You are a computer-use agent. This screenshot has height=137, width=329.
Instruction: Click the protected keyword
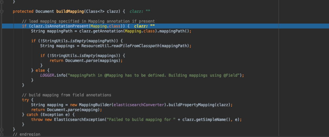click(x=23, y=11)
